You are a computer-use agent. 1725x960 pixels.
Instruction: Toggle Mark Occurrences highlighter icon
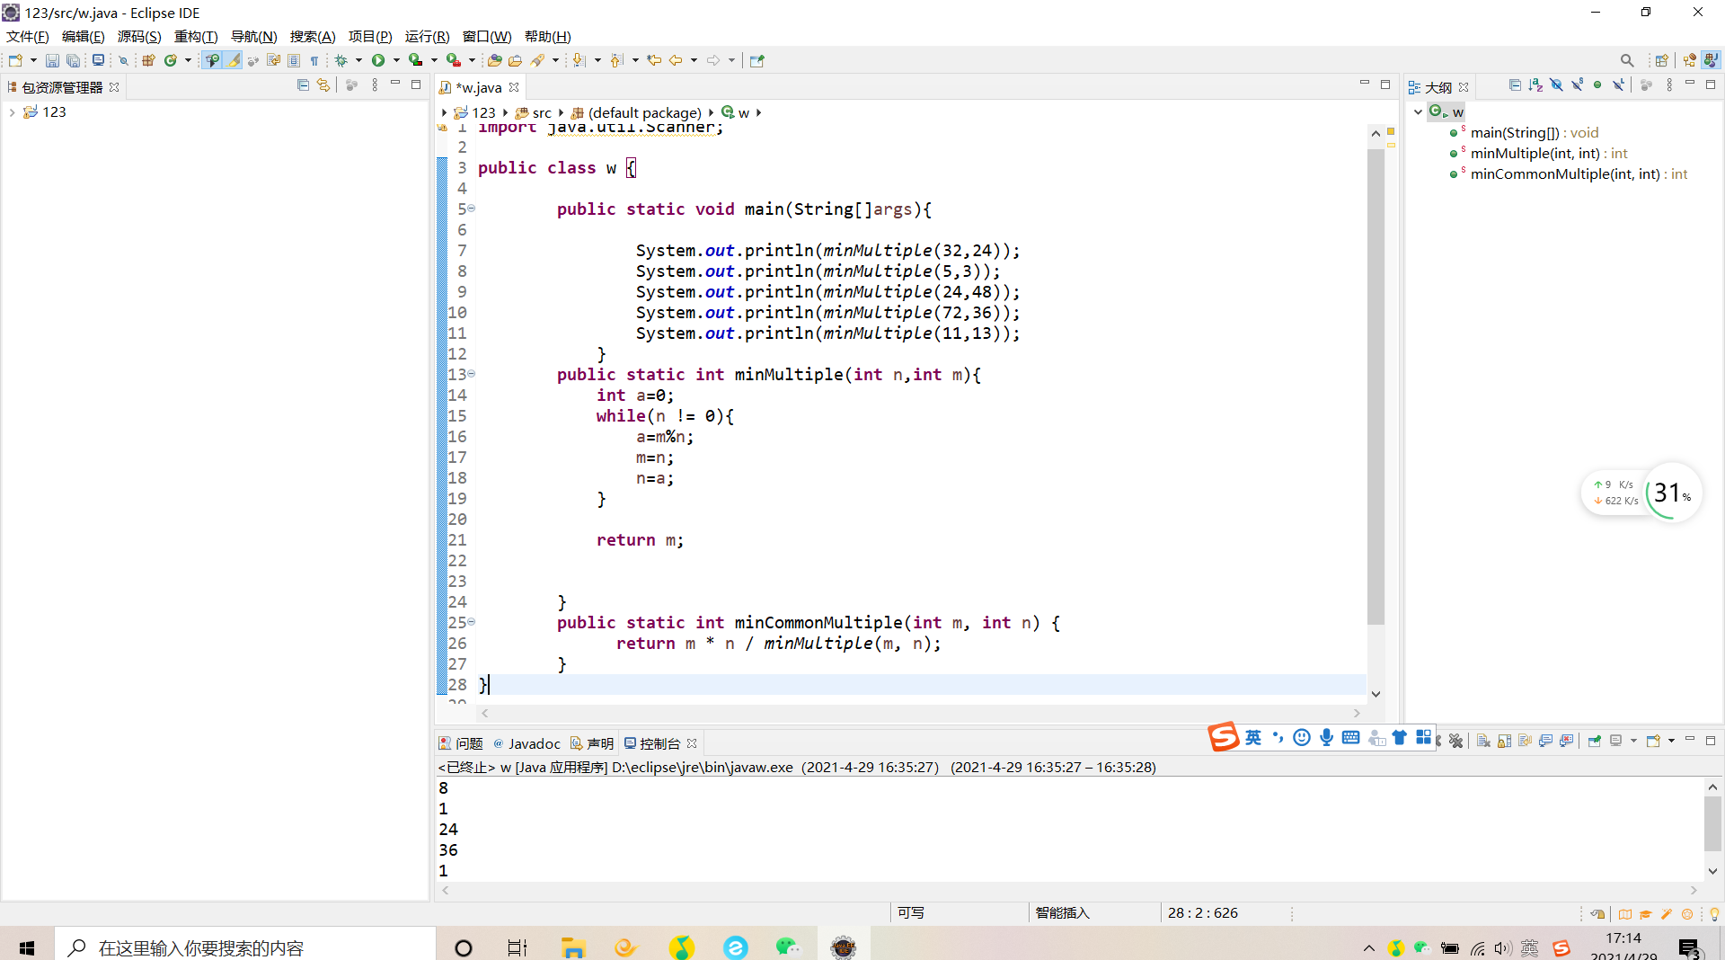click(x=234, y=60)
